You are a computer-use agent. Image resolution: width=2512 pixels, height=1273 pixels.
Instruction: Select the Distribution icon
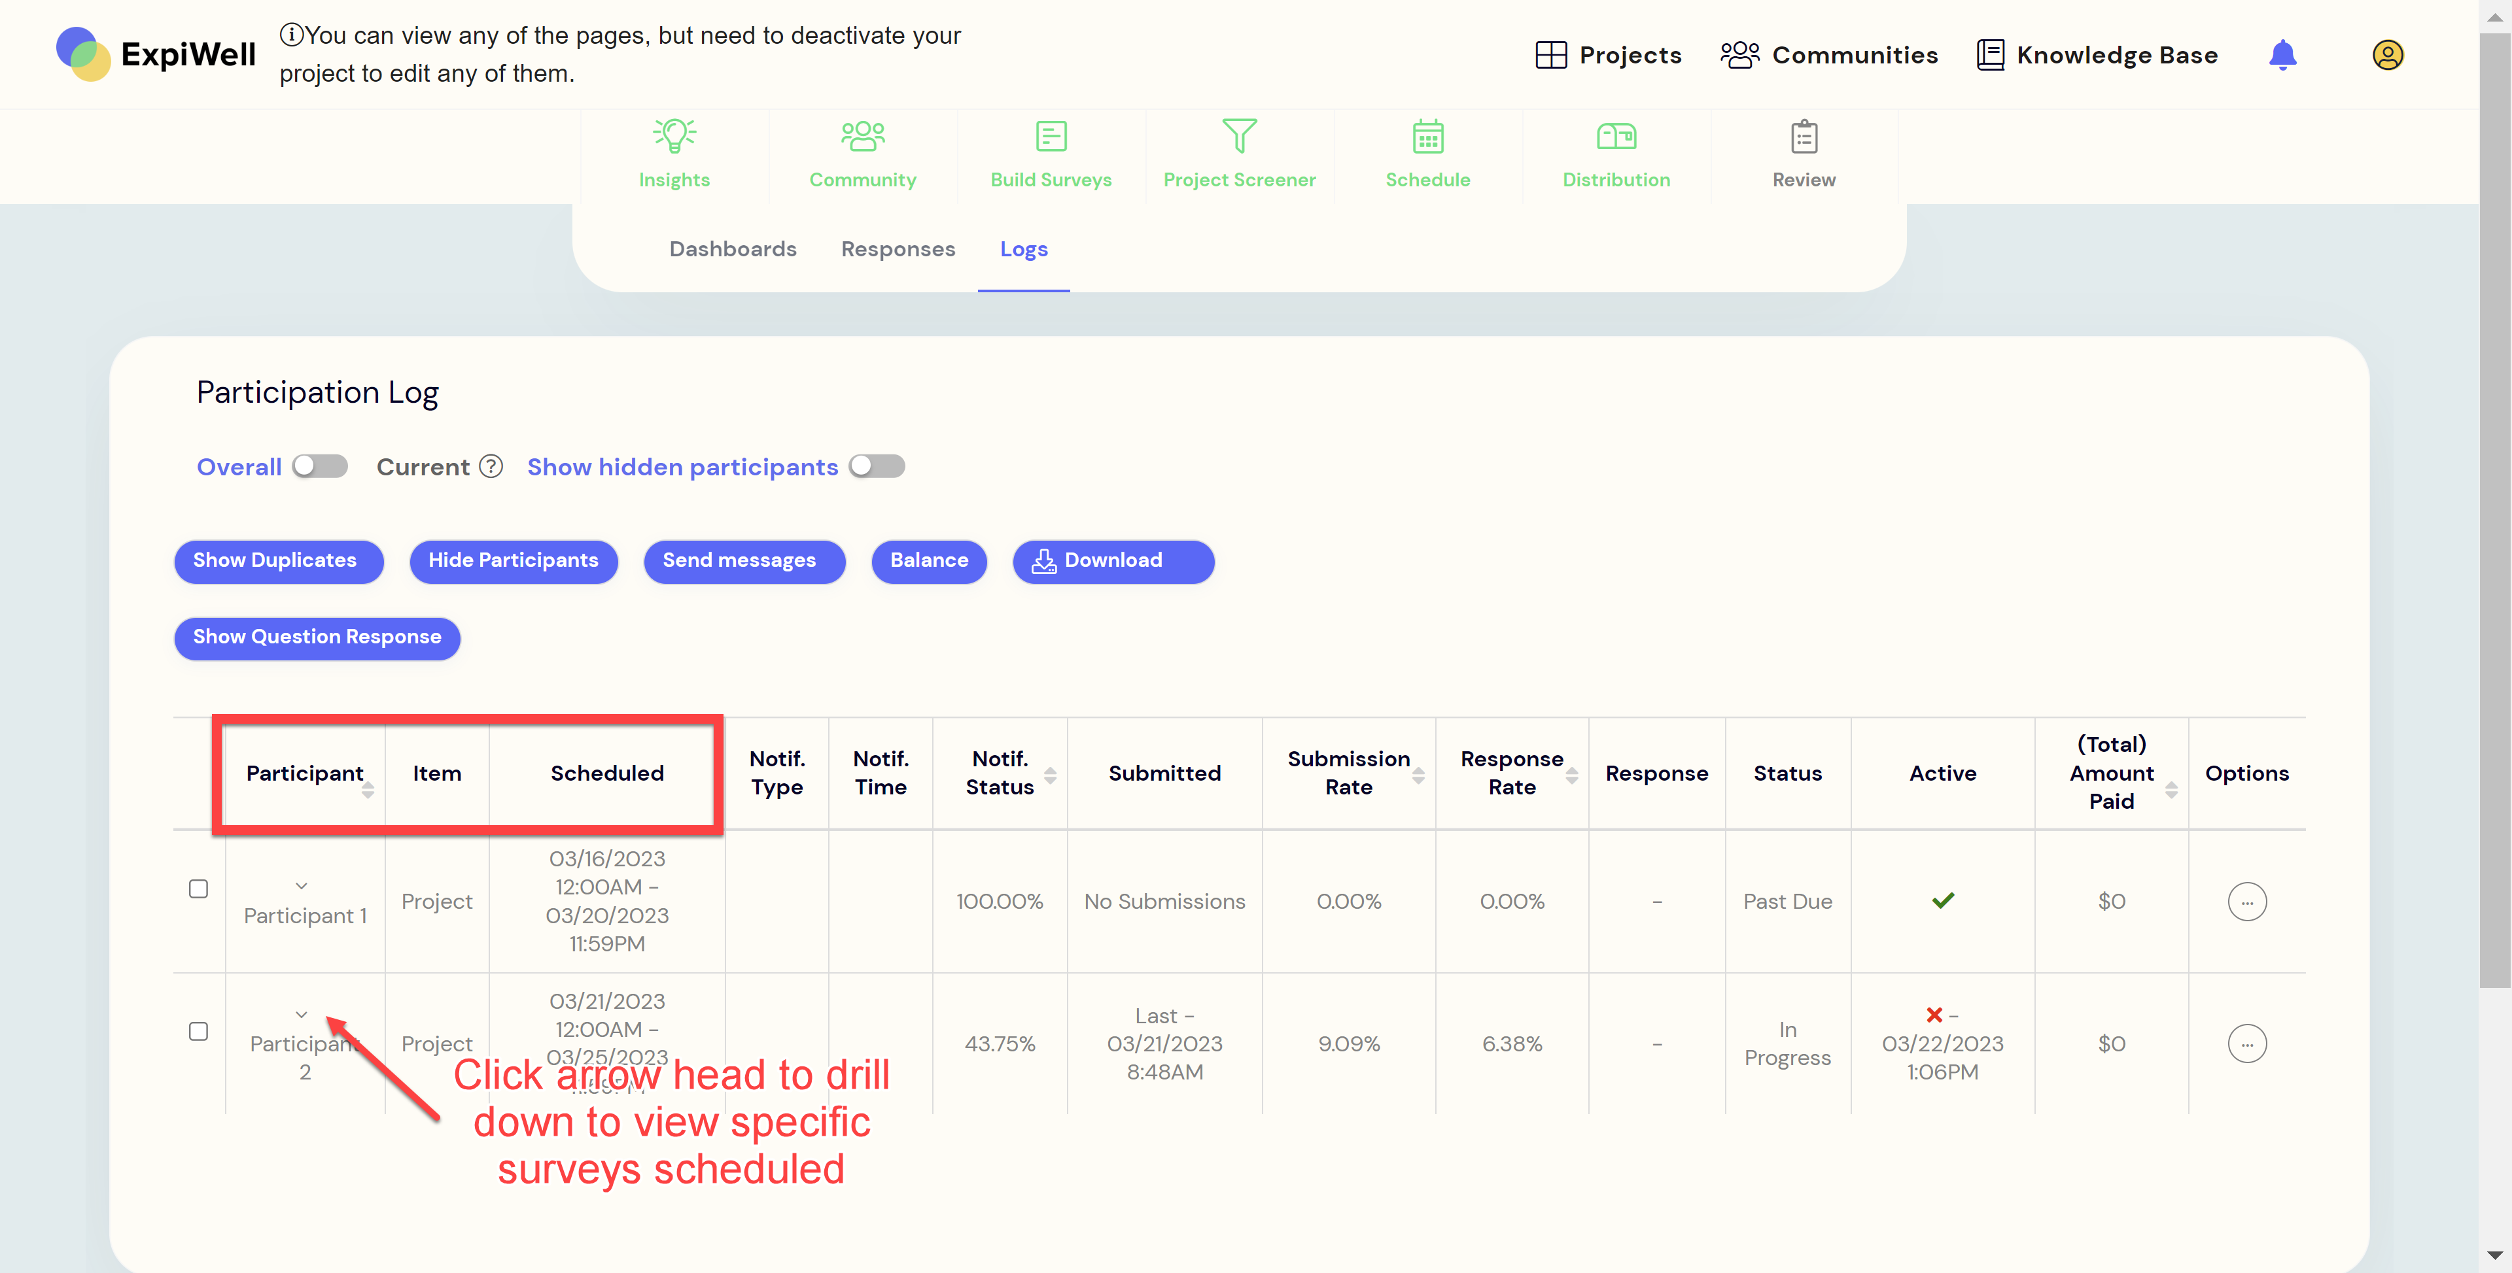pos(1616,137)
